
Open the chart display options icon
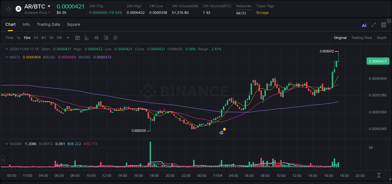tap(106, 37)
